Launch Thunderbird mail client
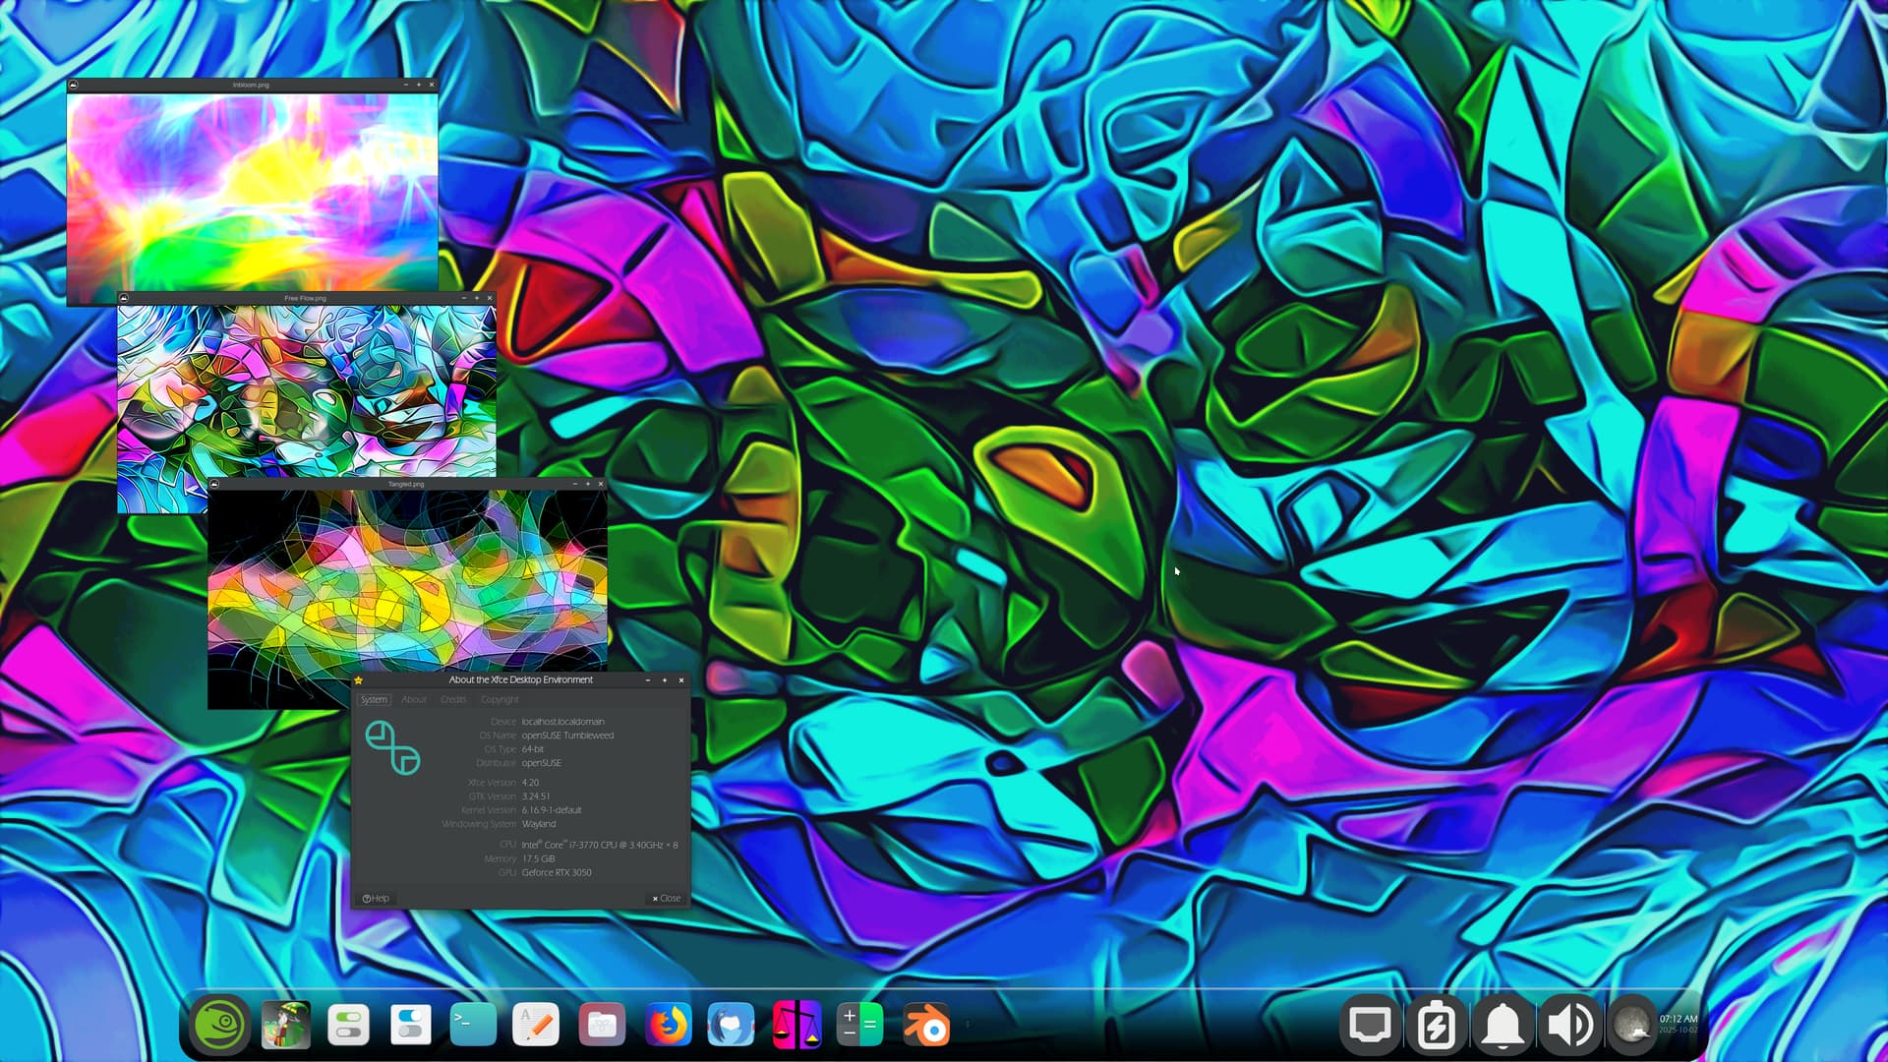The width and height of the screenshot is (1888, 1062). click(x=731, y=1025)
